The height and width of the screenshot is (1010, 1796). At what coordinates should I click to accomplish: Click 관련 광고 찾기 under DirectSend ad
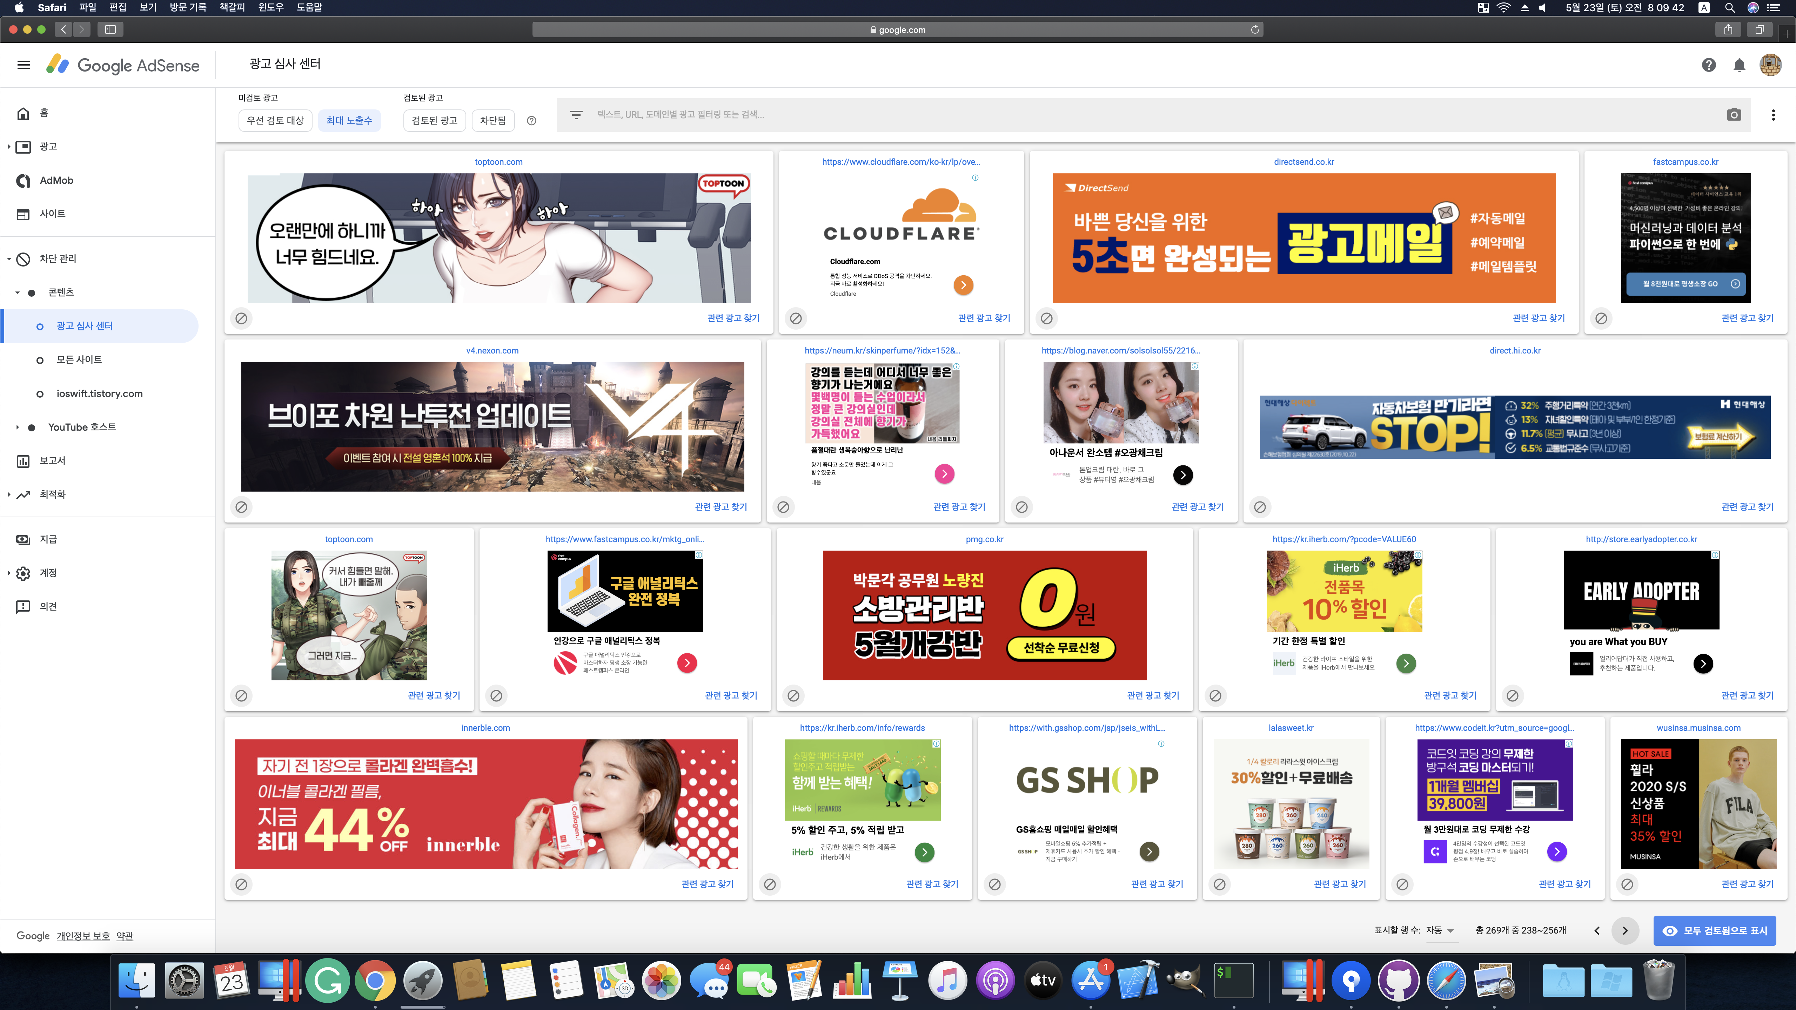[x=1539, y=318]
